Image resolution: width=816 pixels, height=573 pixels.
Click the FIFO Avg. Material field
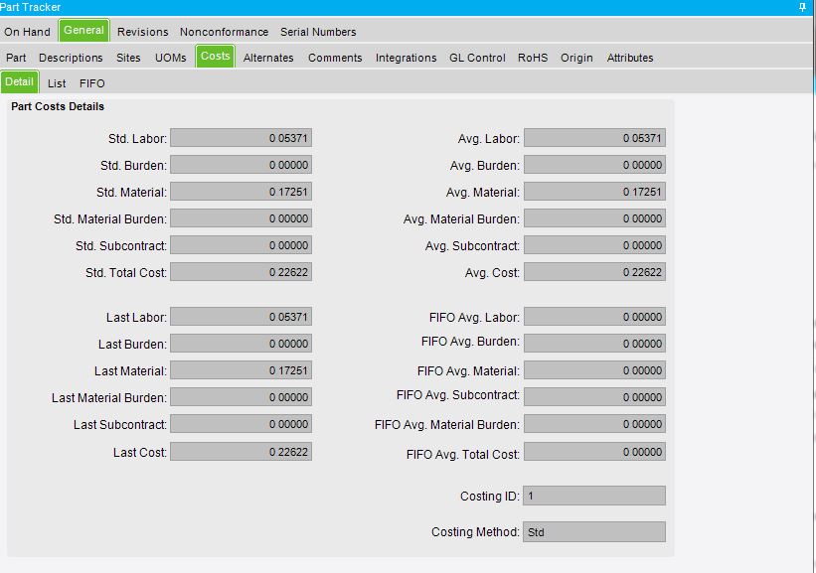pos(594,370)
